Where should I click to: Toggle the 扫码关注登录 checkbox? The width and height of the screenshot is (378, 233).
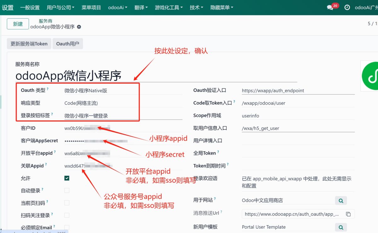(67, 215)
